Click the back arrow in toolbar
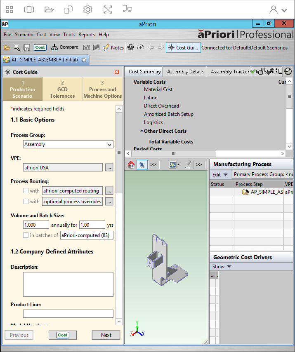295x352 pixels. pyautogui.click(x=151, y=47)
